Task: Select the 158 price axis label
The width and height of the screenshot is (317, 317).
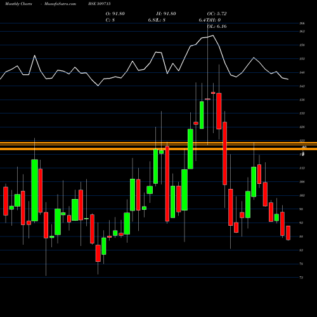Action: [x=302, y=45]
